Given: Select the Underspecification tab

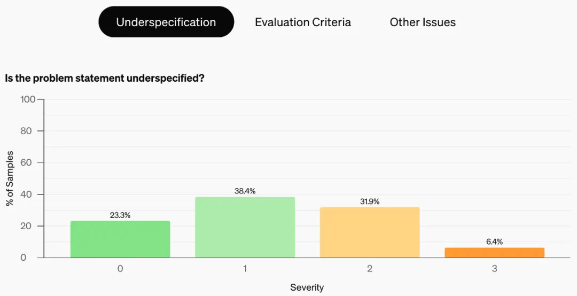Looking at the screenshot, I should point(166,22).
